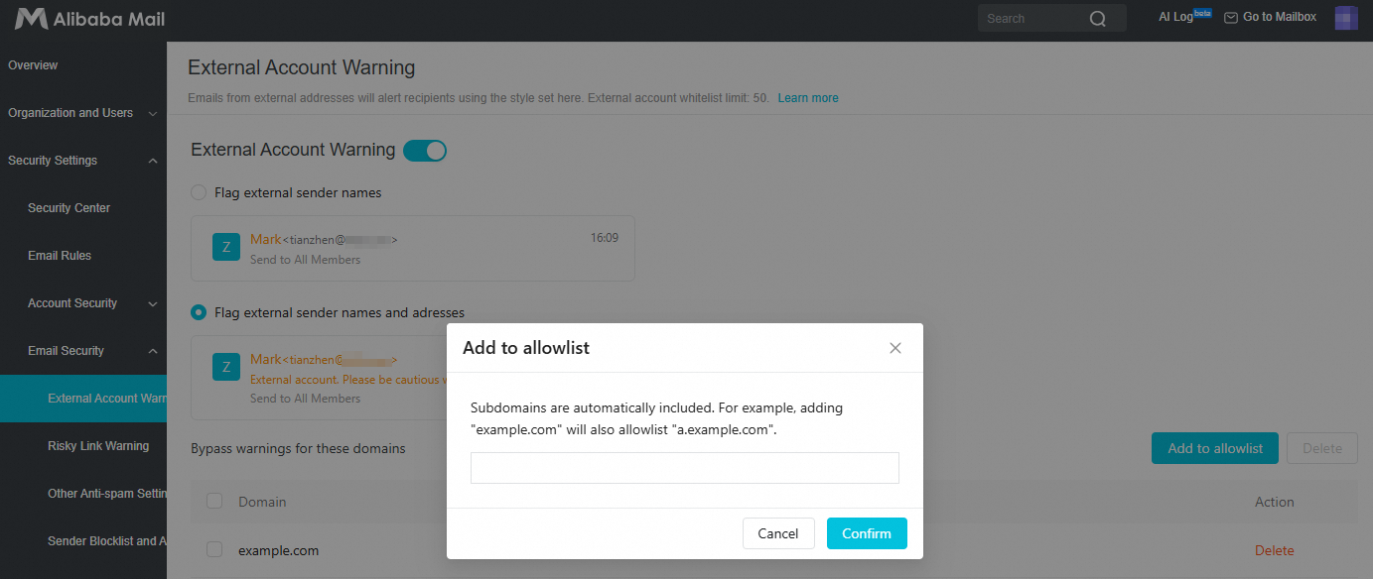The width and height of the screenshot is (1373, 579).
Task: Collapse Email Security submenu
Action: (x=83, y=351)
